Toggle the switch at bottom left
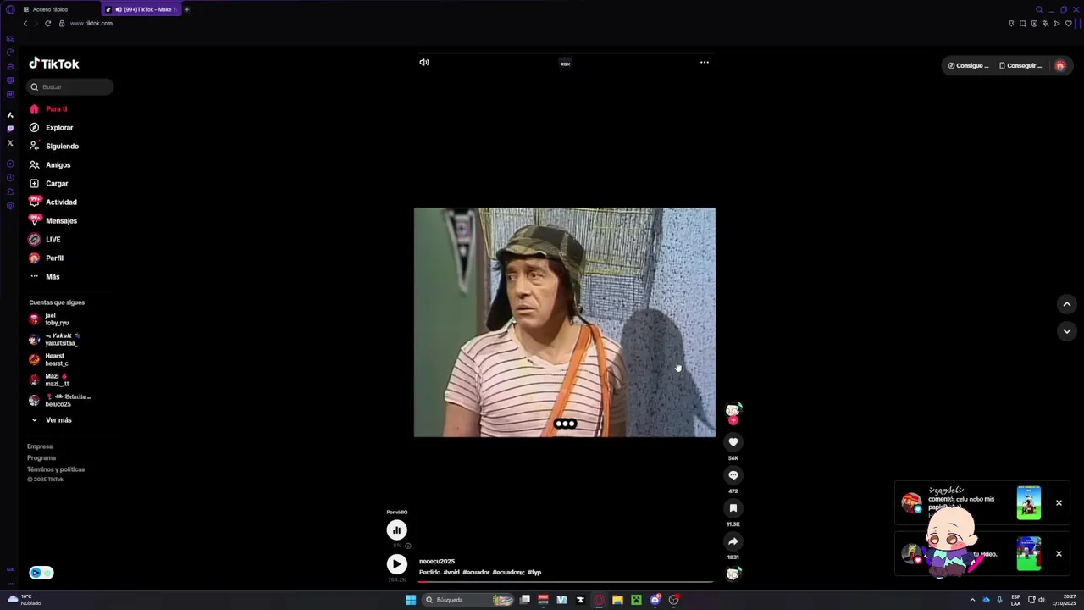The width and height of the screenshot is (1084, 610). coord(41,573)
